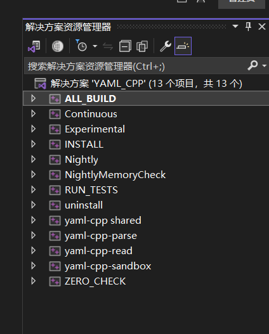Expand the uninstall project
Viewport: 269px width, 334px height.
33,205
